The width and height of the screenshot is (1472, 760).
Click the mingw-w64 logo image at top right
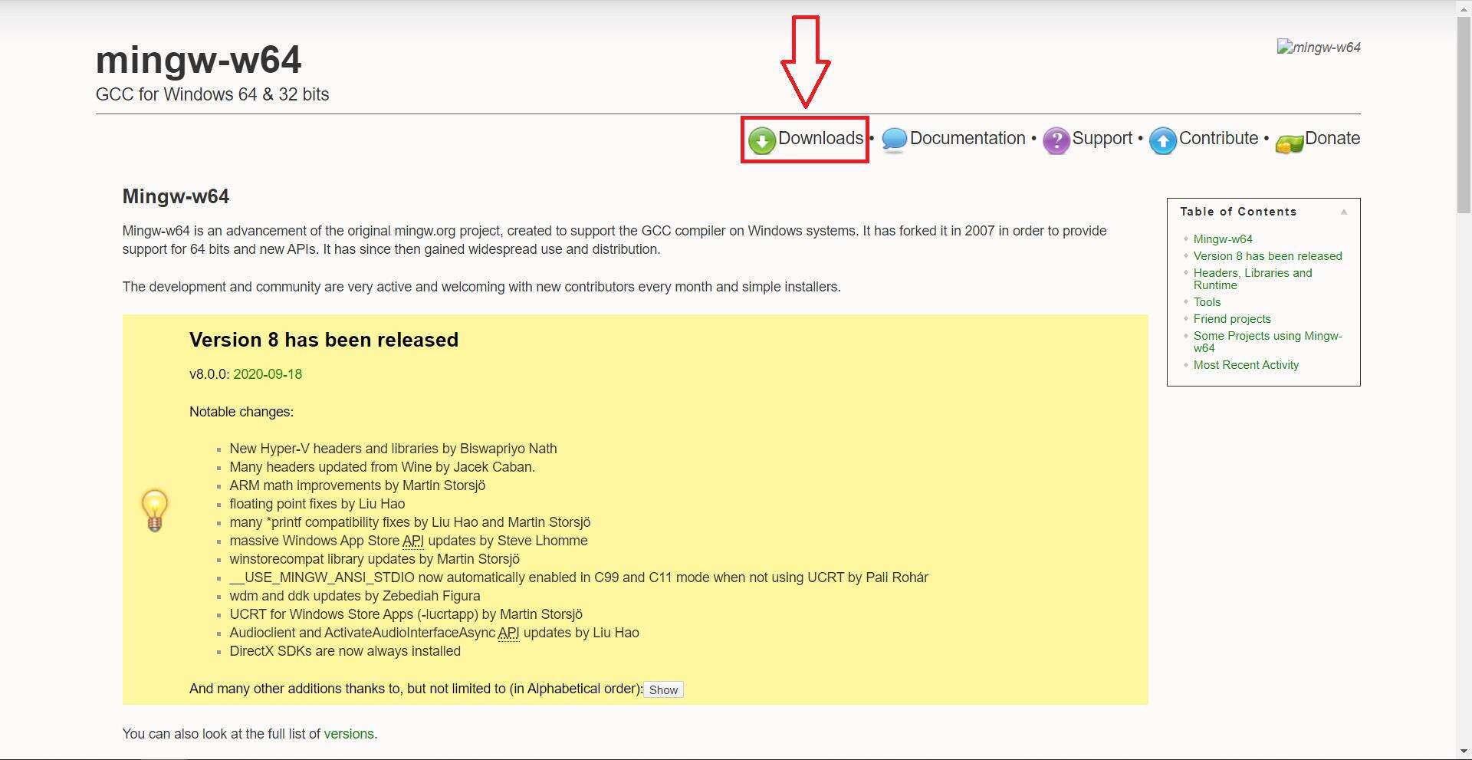(x=1319, y=48)
